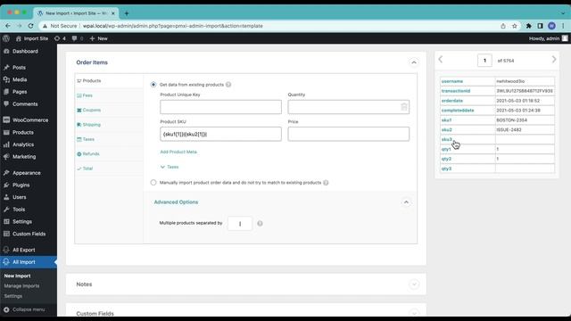Viewport: 571px width, 321px height.
Task: Collapse the Advanced Options section
Action: [x=406, y=202]
